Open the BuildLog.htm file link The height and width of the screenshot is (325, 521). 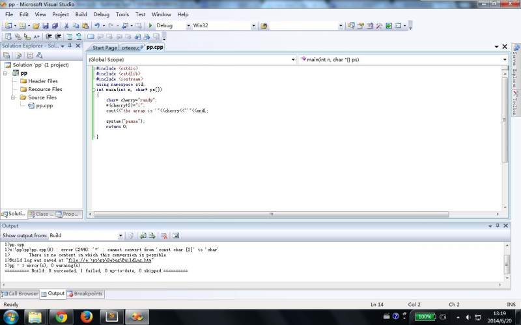109,261
